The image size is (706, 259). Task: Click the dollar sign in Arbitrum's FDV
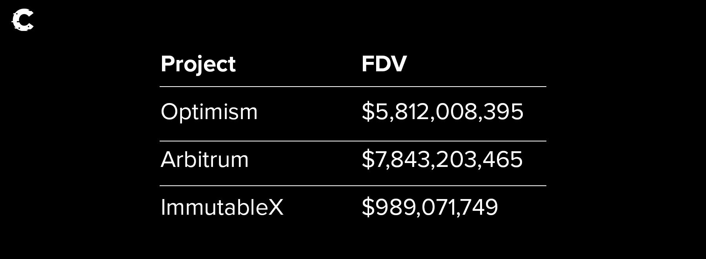click(x=368, y=159)
